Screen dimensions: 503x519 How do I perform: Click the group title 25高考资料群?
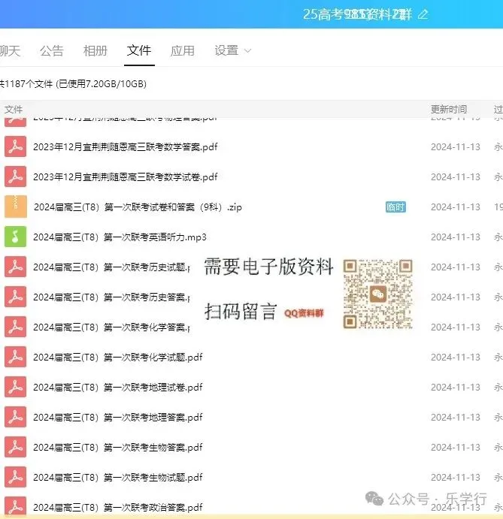coord(358,14)
